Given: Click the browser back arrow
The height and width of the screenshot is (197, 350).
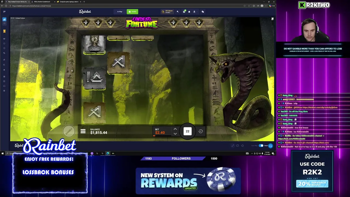Looking at the screenshot, I should 2,6.
